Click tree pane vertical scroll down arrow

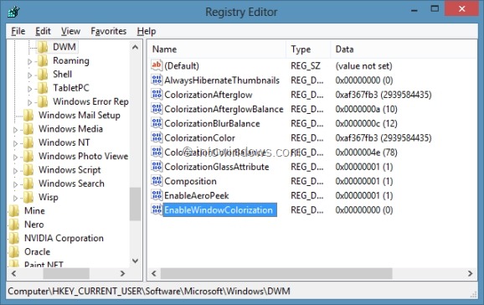pyautogui.click(x=135, y=261)
